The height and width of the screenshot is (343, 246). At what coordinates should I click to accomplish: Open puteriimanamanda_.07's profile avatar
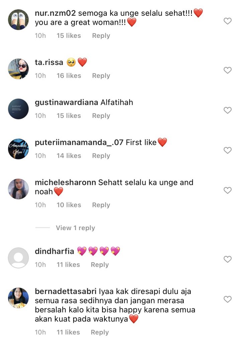[x=18, y=149]
